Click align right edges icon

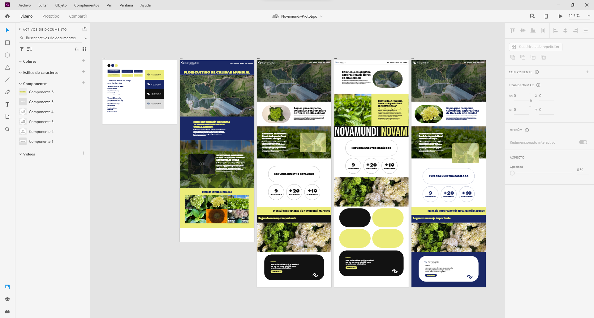[575, 30]
